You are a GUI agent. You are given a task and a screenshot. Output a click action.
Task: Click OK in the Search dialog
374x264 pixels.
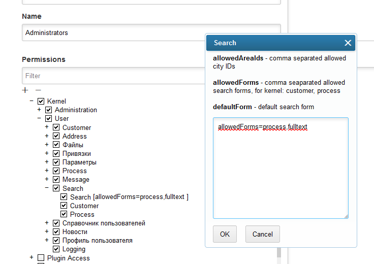click(x=225, y=234)
